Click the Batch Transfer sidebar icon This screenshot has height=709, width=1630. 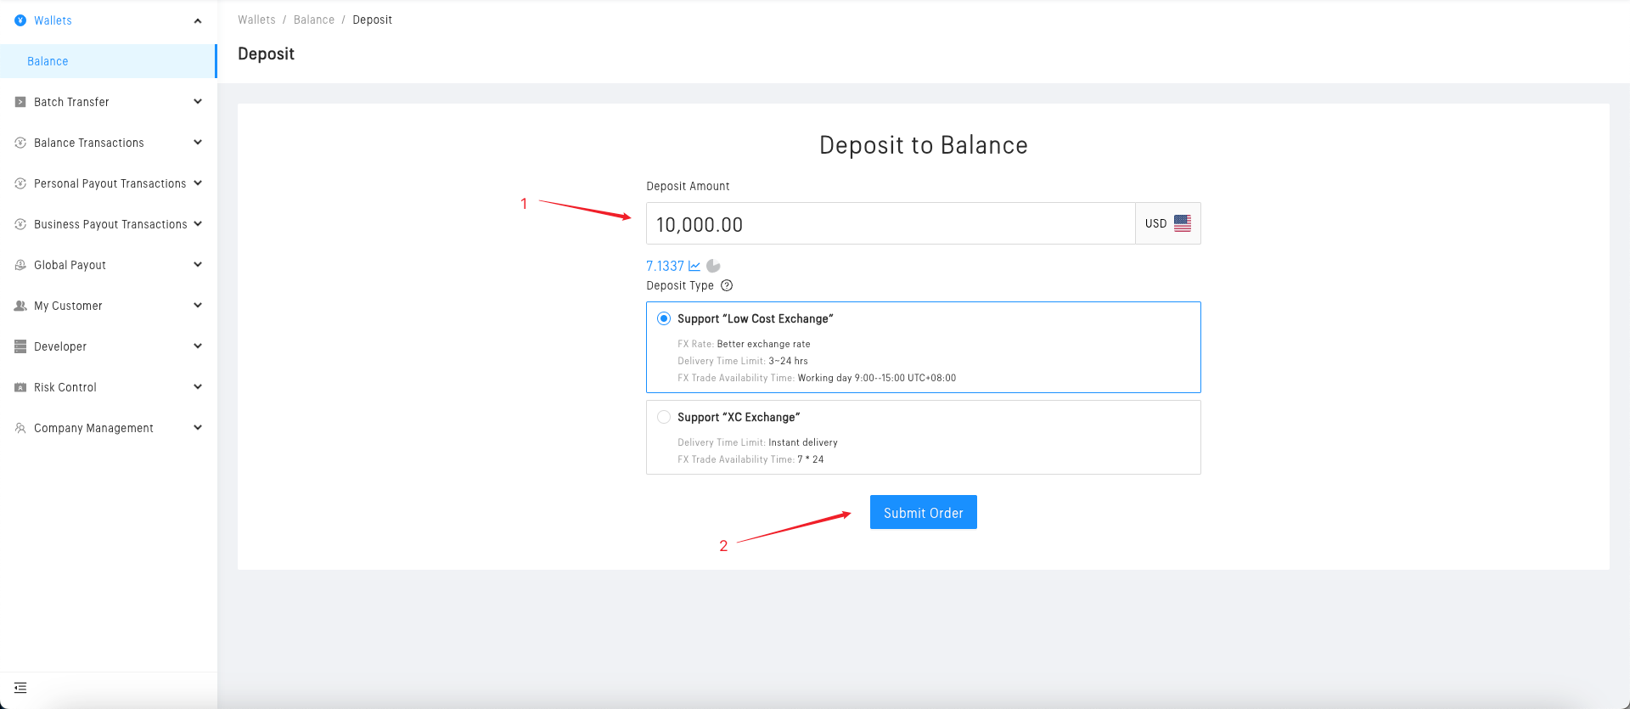tap(20, 102)
